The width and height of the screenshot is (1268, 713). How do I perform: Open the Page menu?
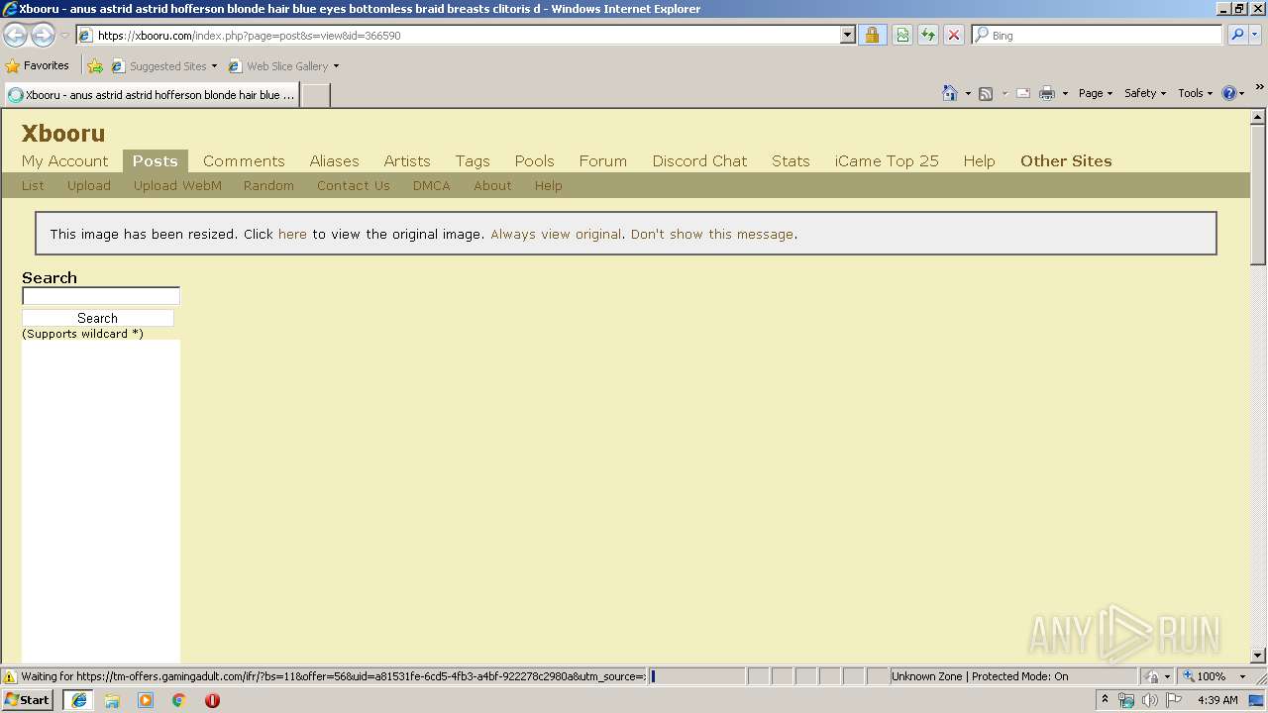click(1095, 93)
